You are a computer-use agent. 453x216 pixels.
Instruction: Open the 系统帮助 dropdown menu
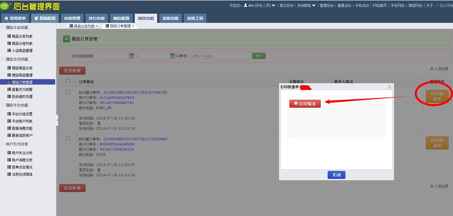314,5
